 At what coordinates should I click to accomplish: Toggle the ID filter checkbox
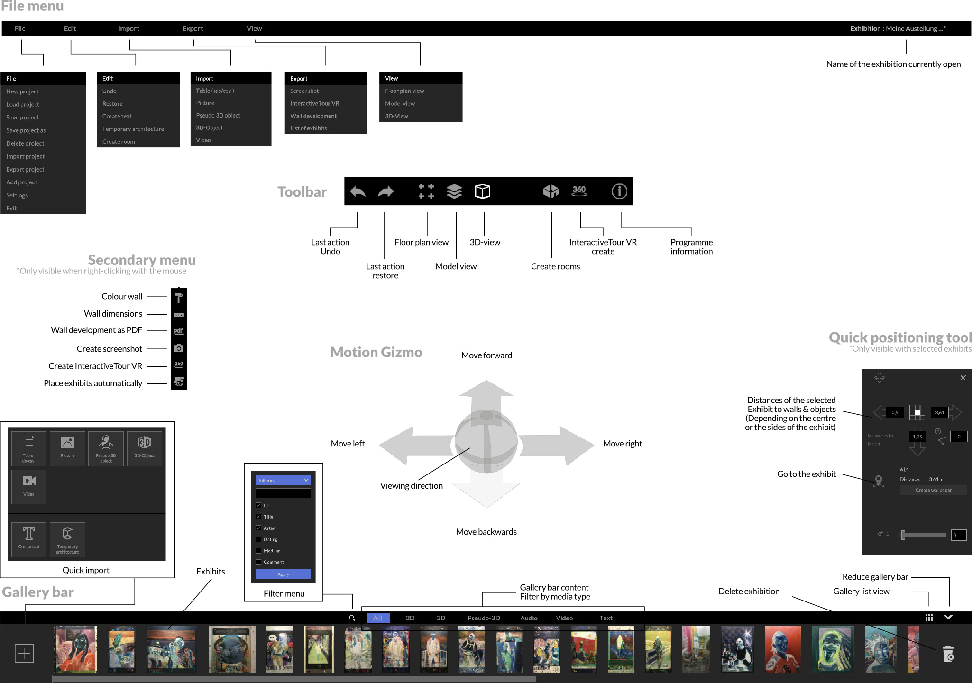[x=258, y=505]
